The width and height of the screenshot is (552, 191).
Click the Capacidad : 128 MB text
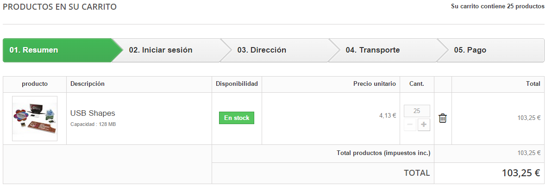pos(93,125)
